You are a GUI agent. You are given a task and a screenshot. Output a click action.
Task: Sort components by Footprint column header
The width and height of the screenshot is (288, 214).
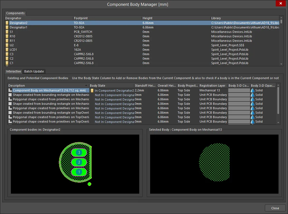pyautogui.click(x=107, y=18)
